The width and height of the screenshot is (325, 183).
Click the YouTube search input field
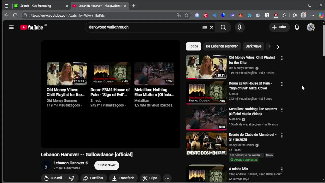click(x=145, y=27)
